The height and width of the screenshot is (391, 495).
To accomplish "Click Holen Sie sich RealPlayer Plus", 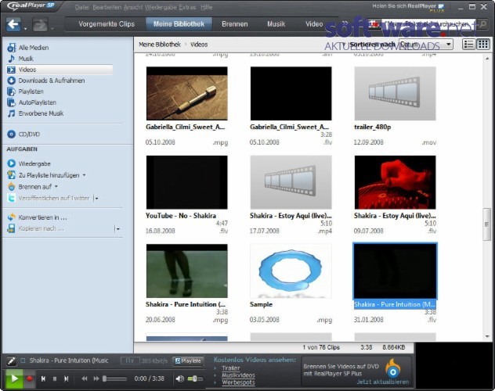I will coord(408,7).
